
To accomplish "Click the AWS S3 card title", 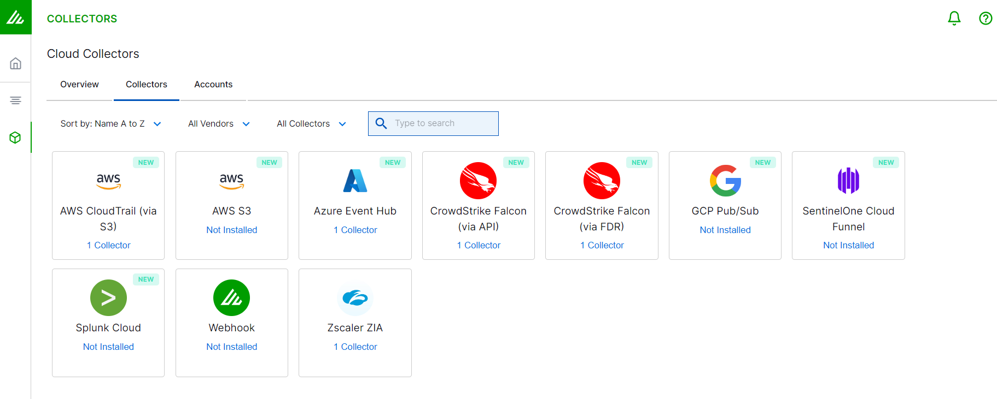I will [232, 211].
